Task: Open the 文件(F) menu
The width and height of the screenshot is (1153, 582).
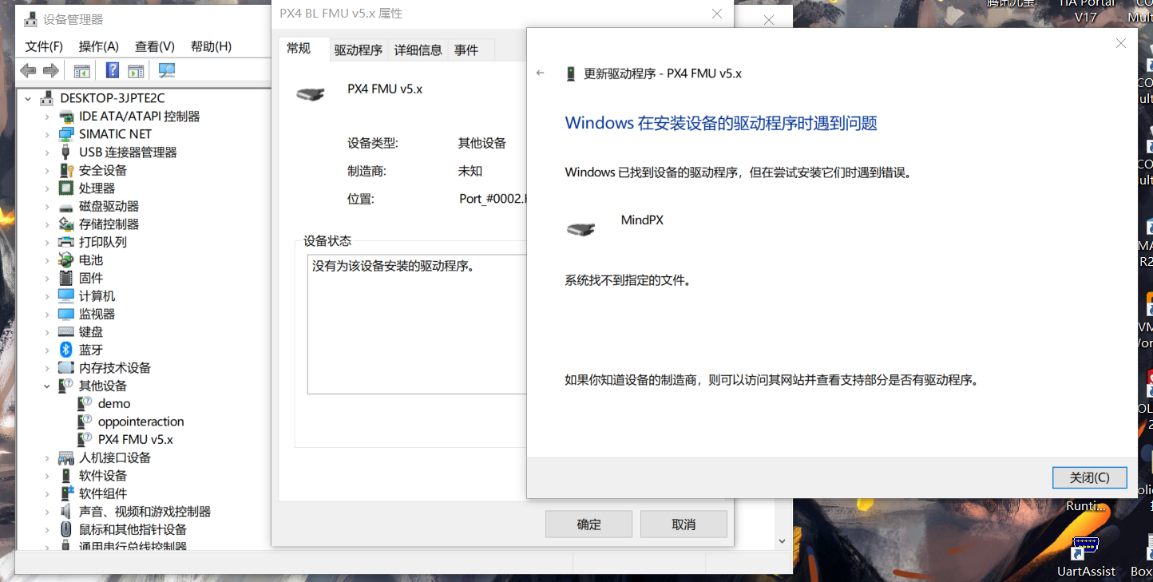Action: point(44,46)
